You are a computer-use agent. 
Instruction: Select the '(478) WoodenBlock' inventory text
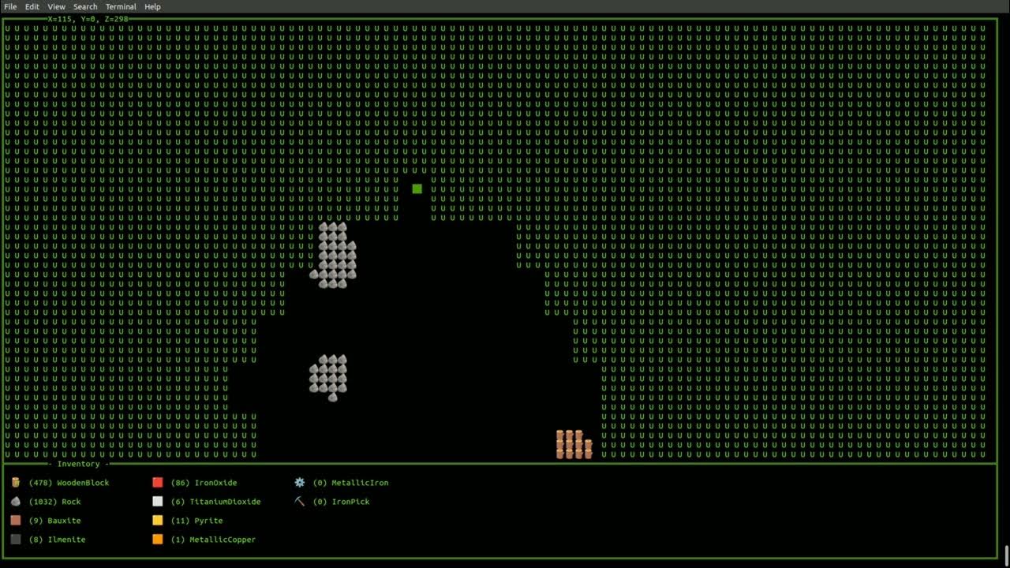69,483
